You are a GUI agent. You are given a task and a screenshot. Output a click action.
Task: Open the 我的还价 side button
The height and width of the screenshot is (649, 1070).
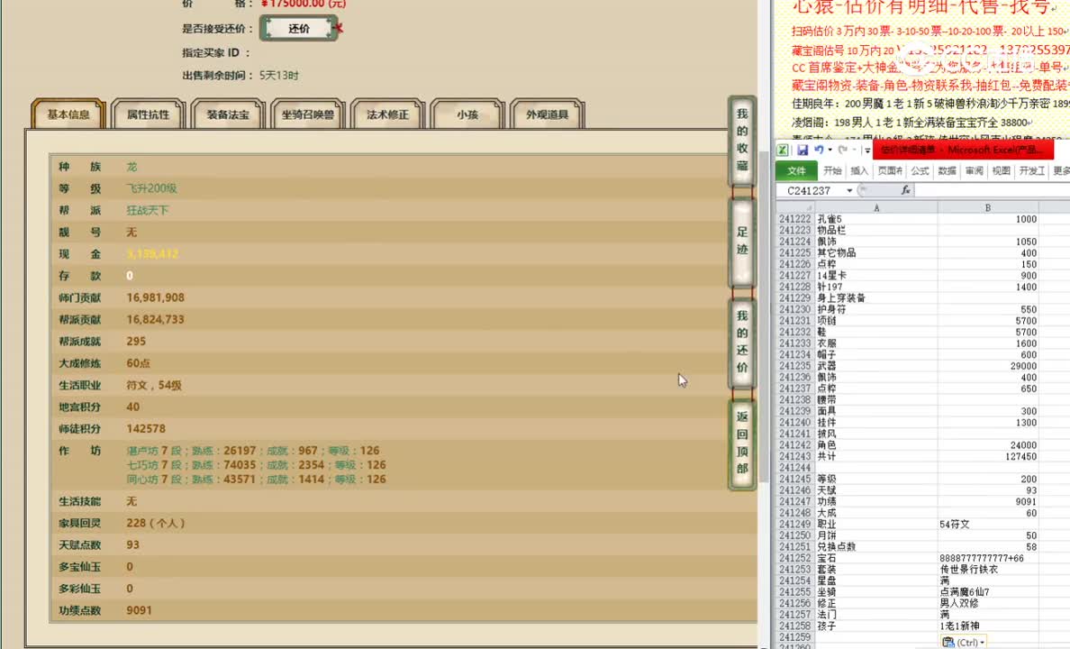pyautogui.click(x=742, y=342)
